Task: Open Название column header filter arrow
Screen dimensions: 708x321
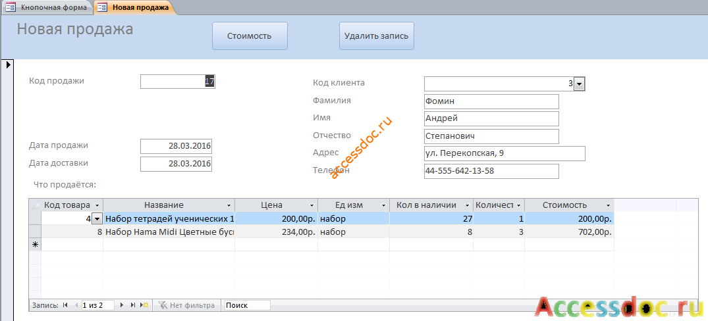Action: click(229, 206)
